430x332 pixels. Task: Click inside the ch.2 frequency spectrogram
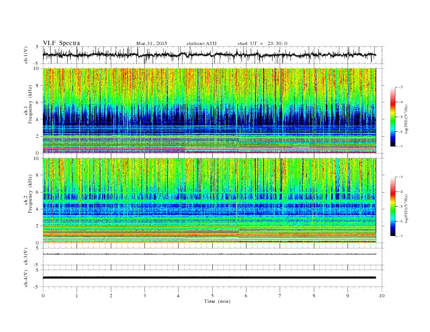[x=209, y=201]
